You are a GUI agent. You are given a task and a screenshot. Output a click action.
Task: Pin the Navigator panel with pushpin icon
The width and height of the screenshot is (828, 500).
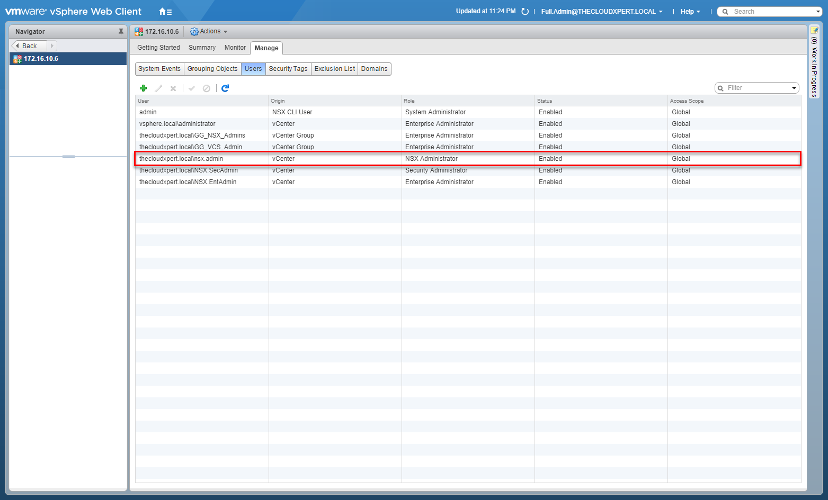pos(121,32)
